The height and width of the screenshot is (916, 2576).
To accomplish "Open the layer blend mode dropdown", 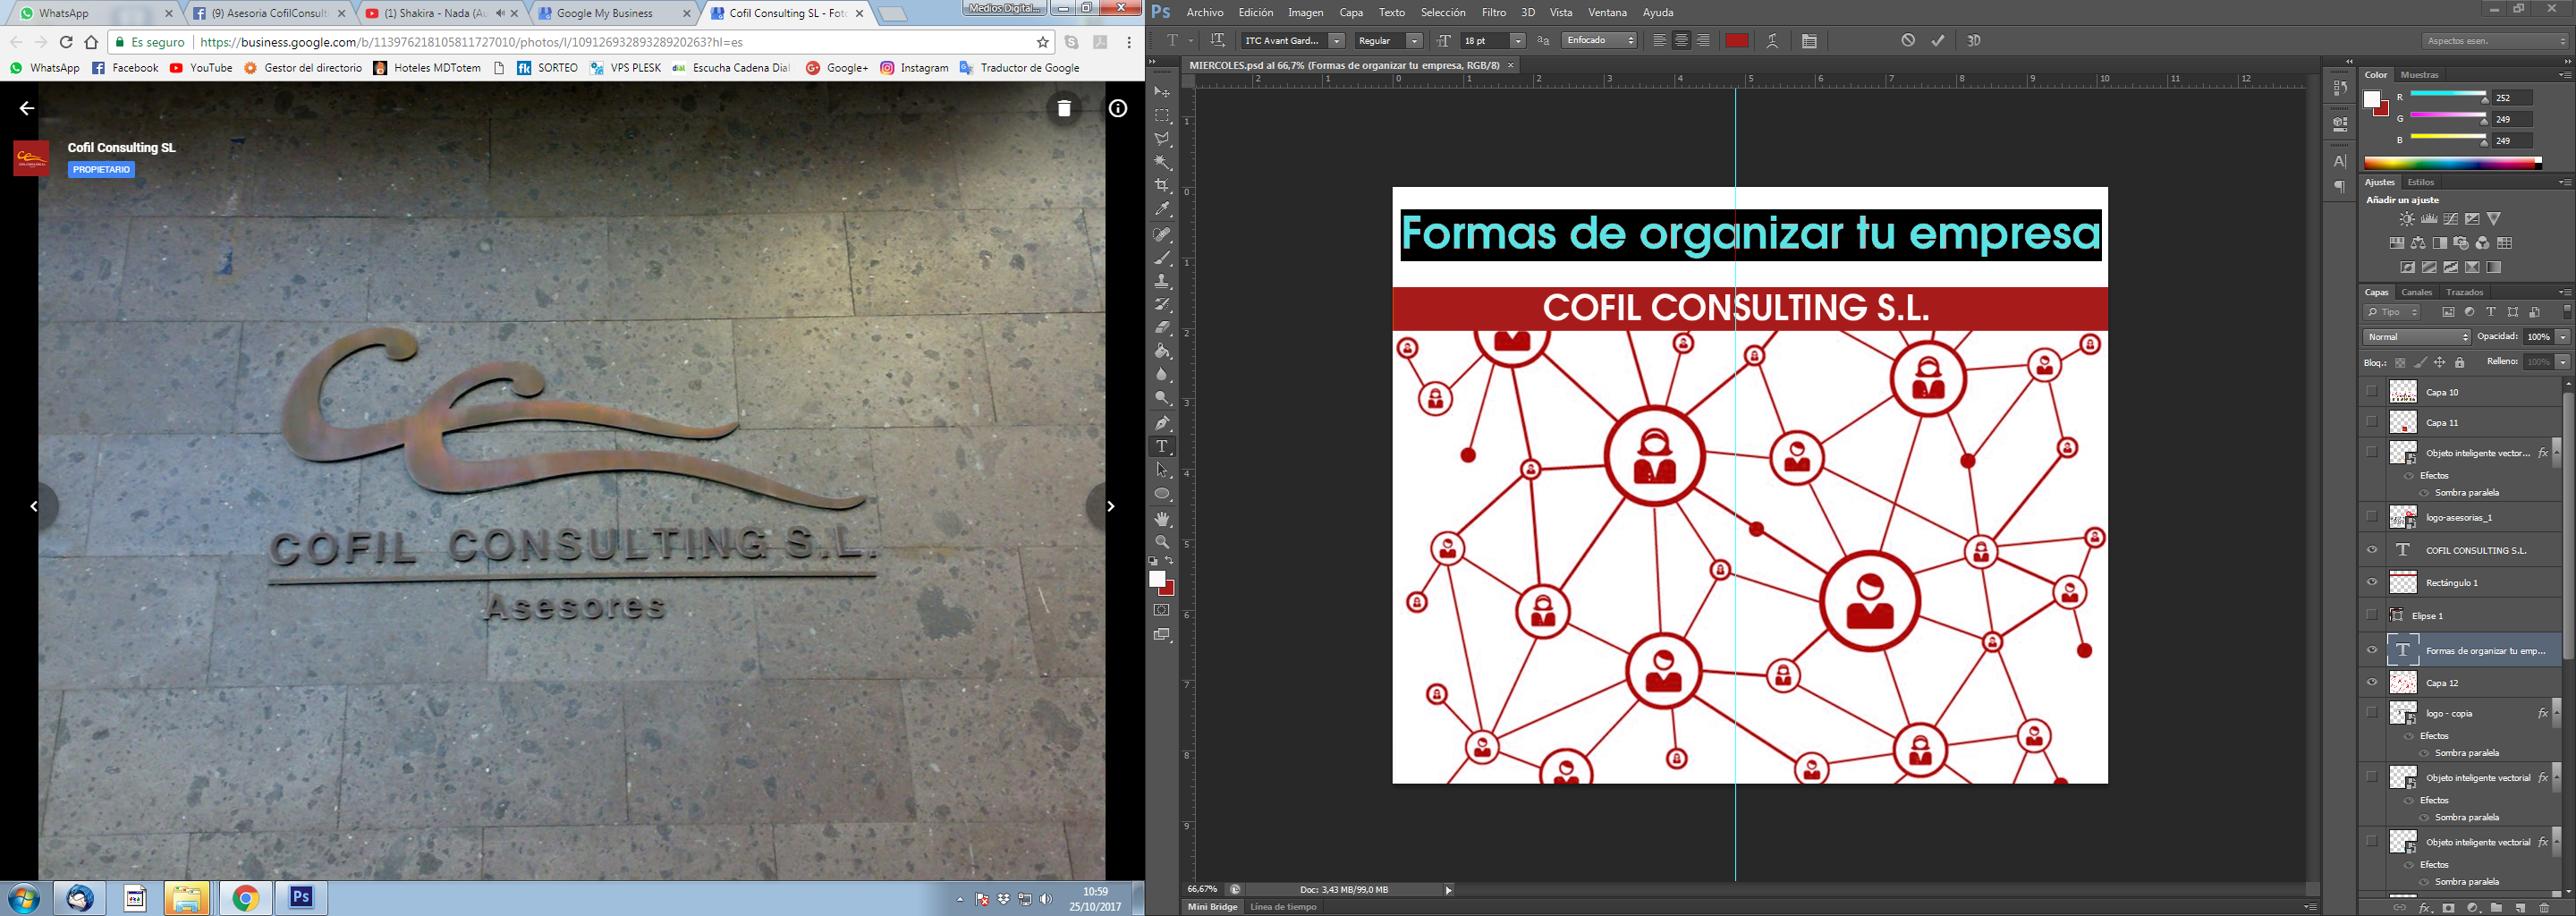I will pos(2416,337).
